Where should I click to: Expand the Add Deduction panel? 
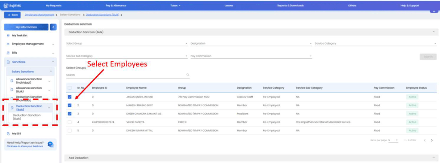[251, 158]
